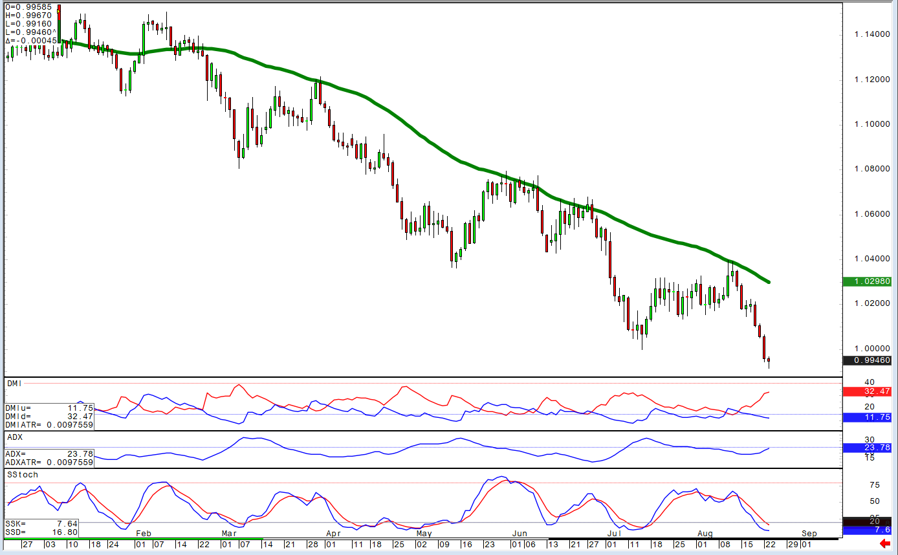Click the 'Jun' month label
The width and height of the screenshot is (898, 555).
tap(520, 534)
